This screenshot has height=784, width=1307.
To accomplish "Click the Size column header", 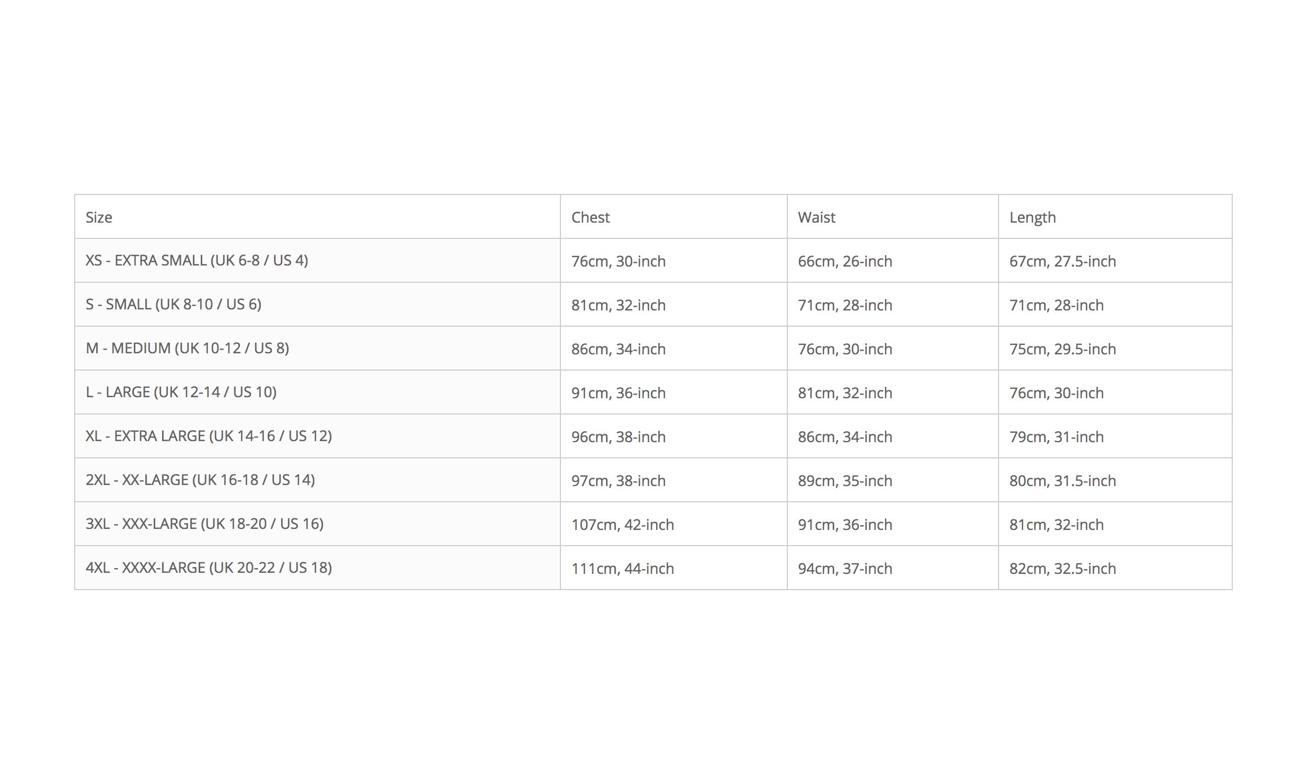I will coord(99,217).
